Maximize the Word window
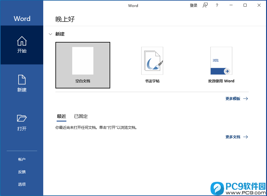This screenshot has width=267, height=196. pos(245,5)
